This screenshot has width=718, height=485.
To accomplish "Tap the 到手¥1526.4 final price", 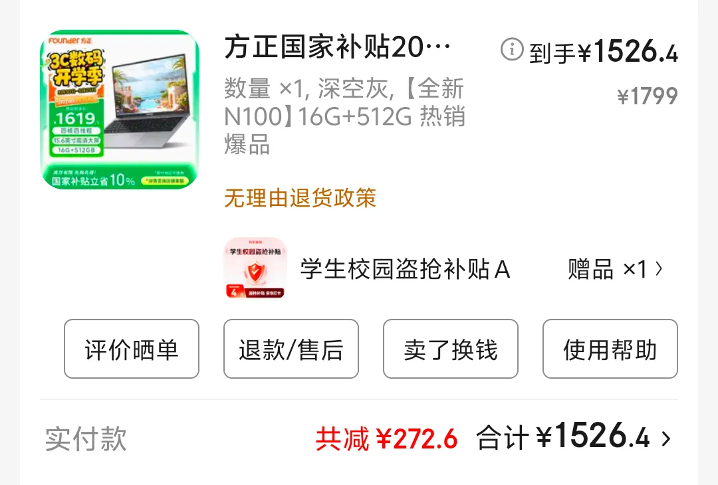I will [x=604, y=50].
